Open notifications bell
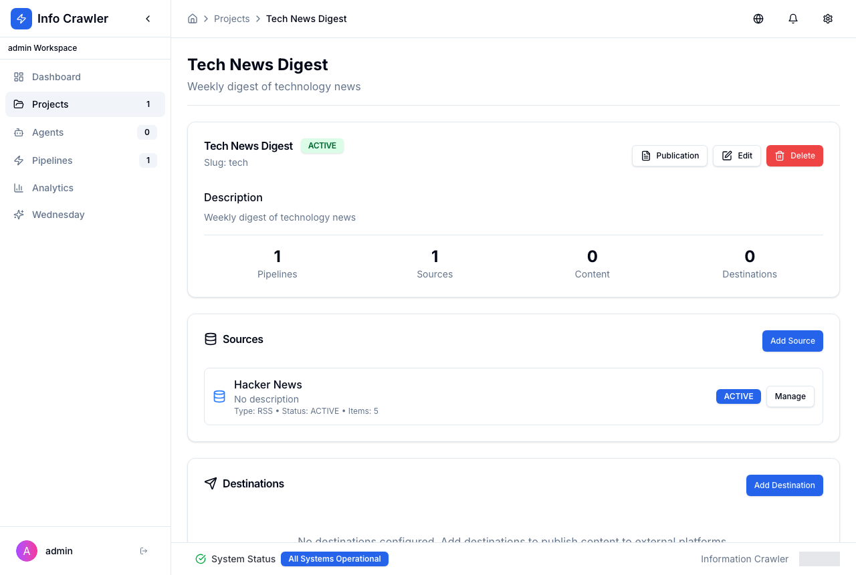This screenshot has width=856, height=575. pos(793,19)
